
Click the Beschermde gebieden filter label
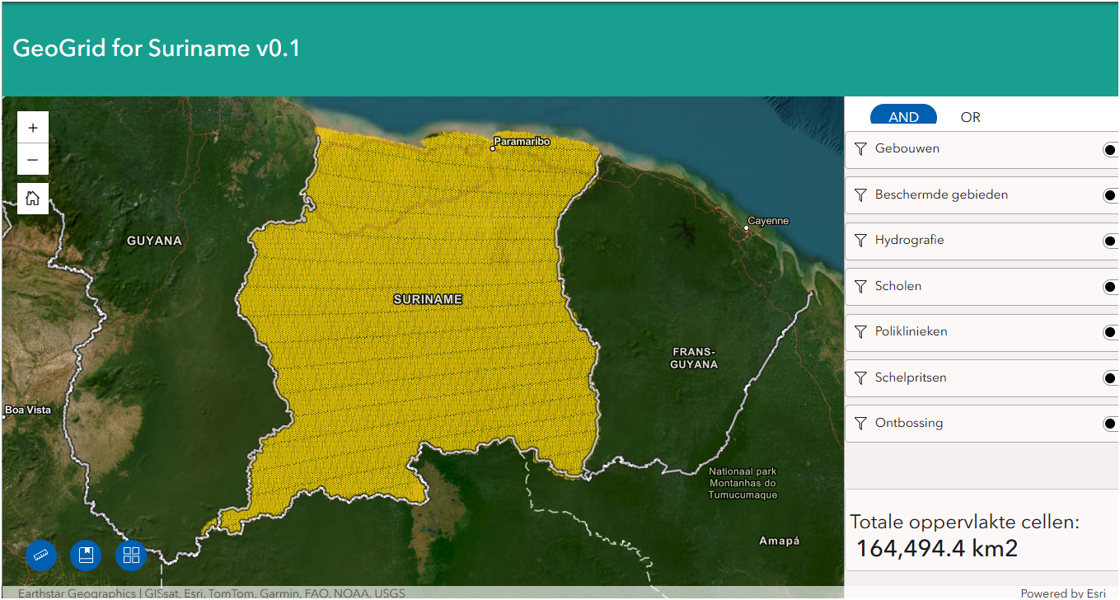tap(941, 195)
